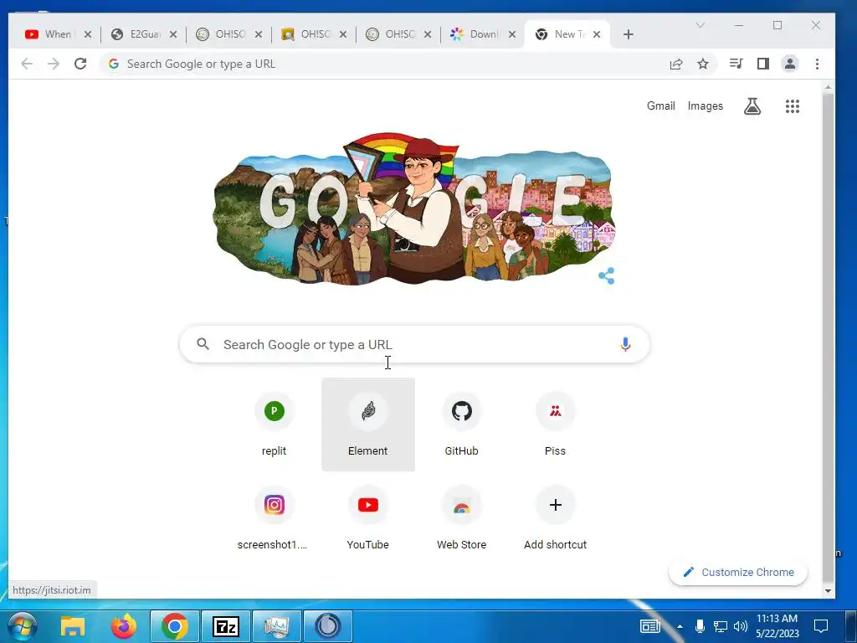Click the tray volume speaker icon
The height and width of the screenshot is (643, 857).
pos(741,626)
